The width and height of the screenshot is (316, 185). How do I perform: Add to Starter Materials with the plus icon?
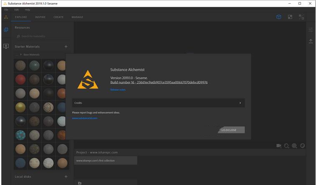click(66, 46)
